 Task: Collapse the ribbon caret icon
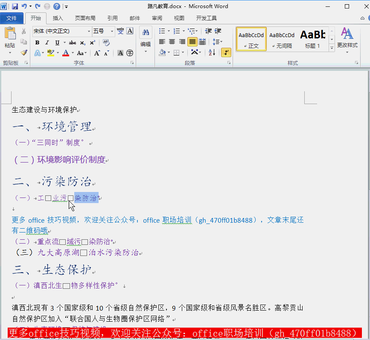click(x=362, y=18)
